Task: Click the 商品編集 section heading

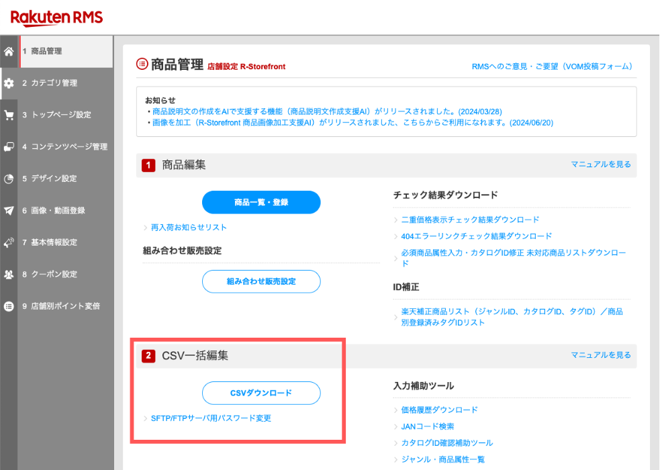Action: [x=184, y=165]
